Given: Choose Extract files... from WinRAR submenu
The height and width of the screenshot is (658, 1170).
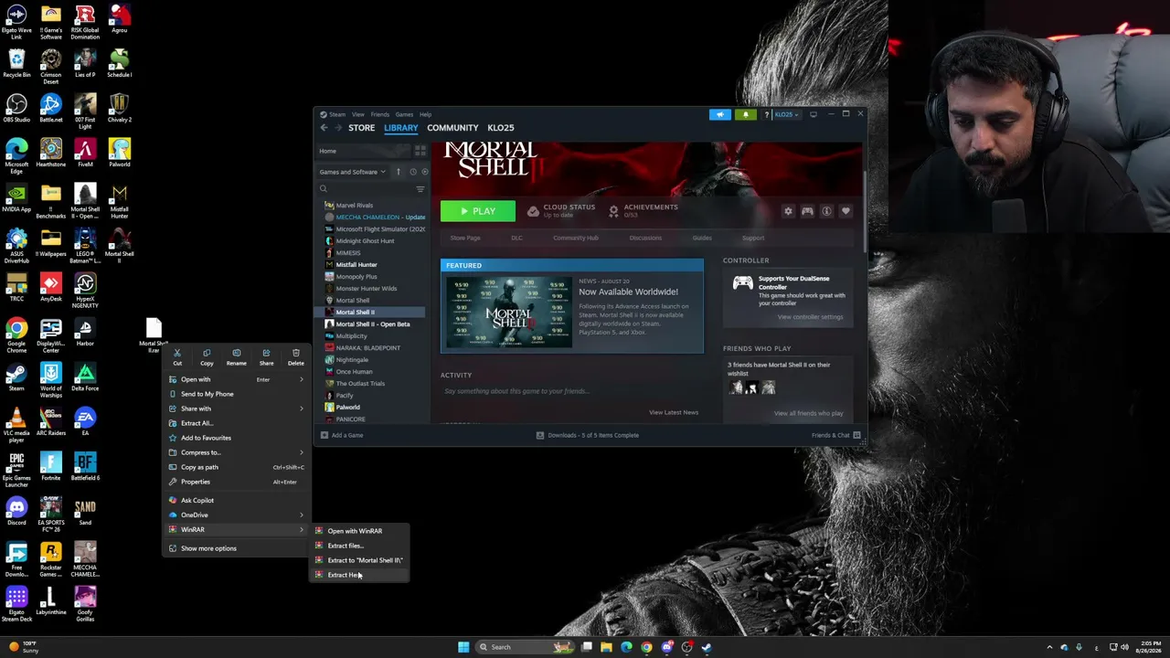Looking at the screenshot, I should click(x=360, y=546).
